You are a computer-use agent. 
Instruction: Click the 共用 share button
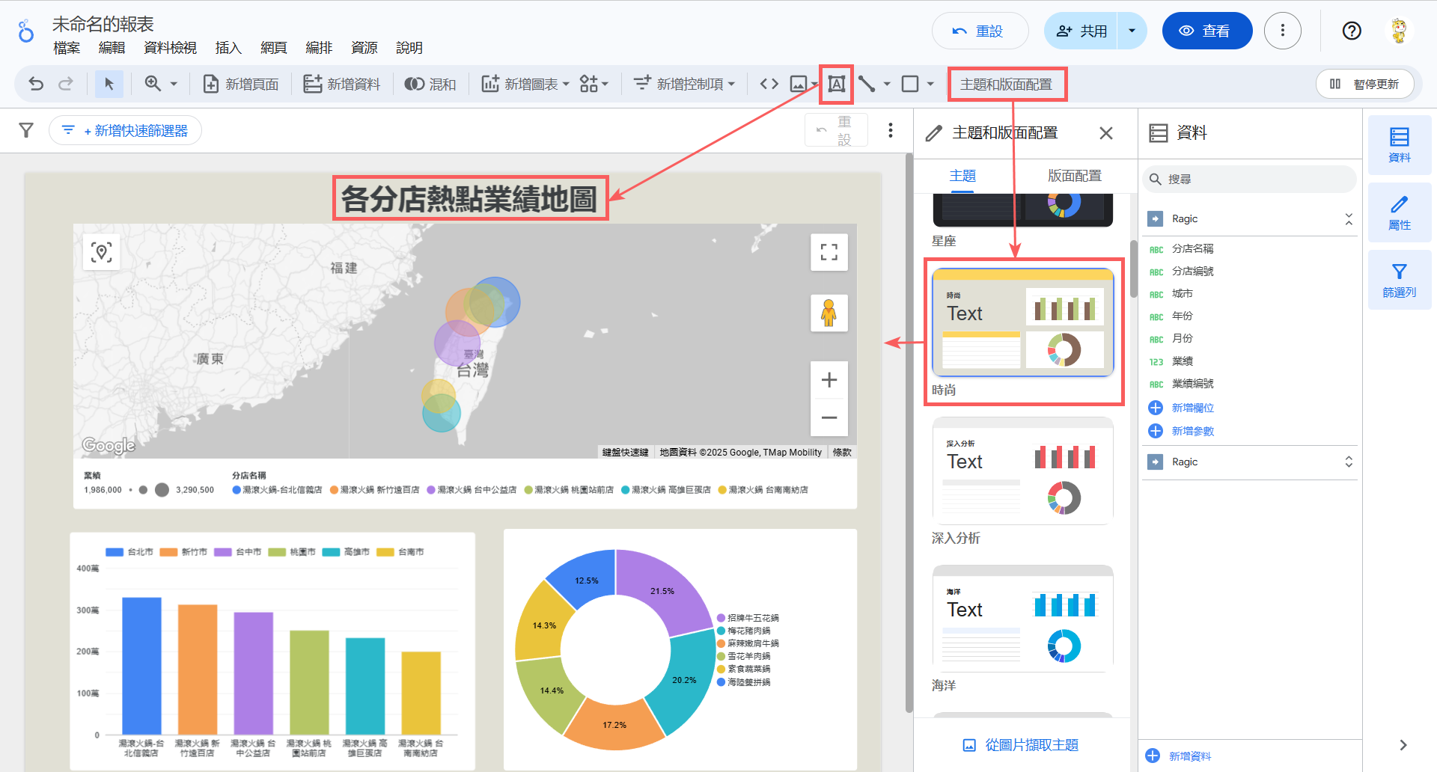[x=1081, y=31]
